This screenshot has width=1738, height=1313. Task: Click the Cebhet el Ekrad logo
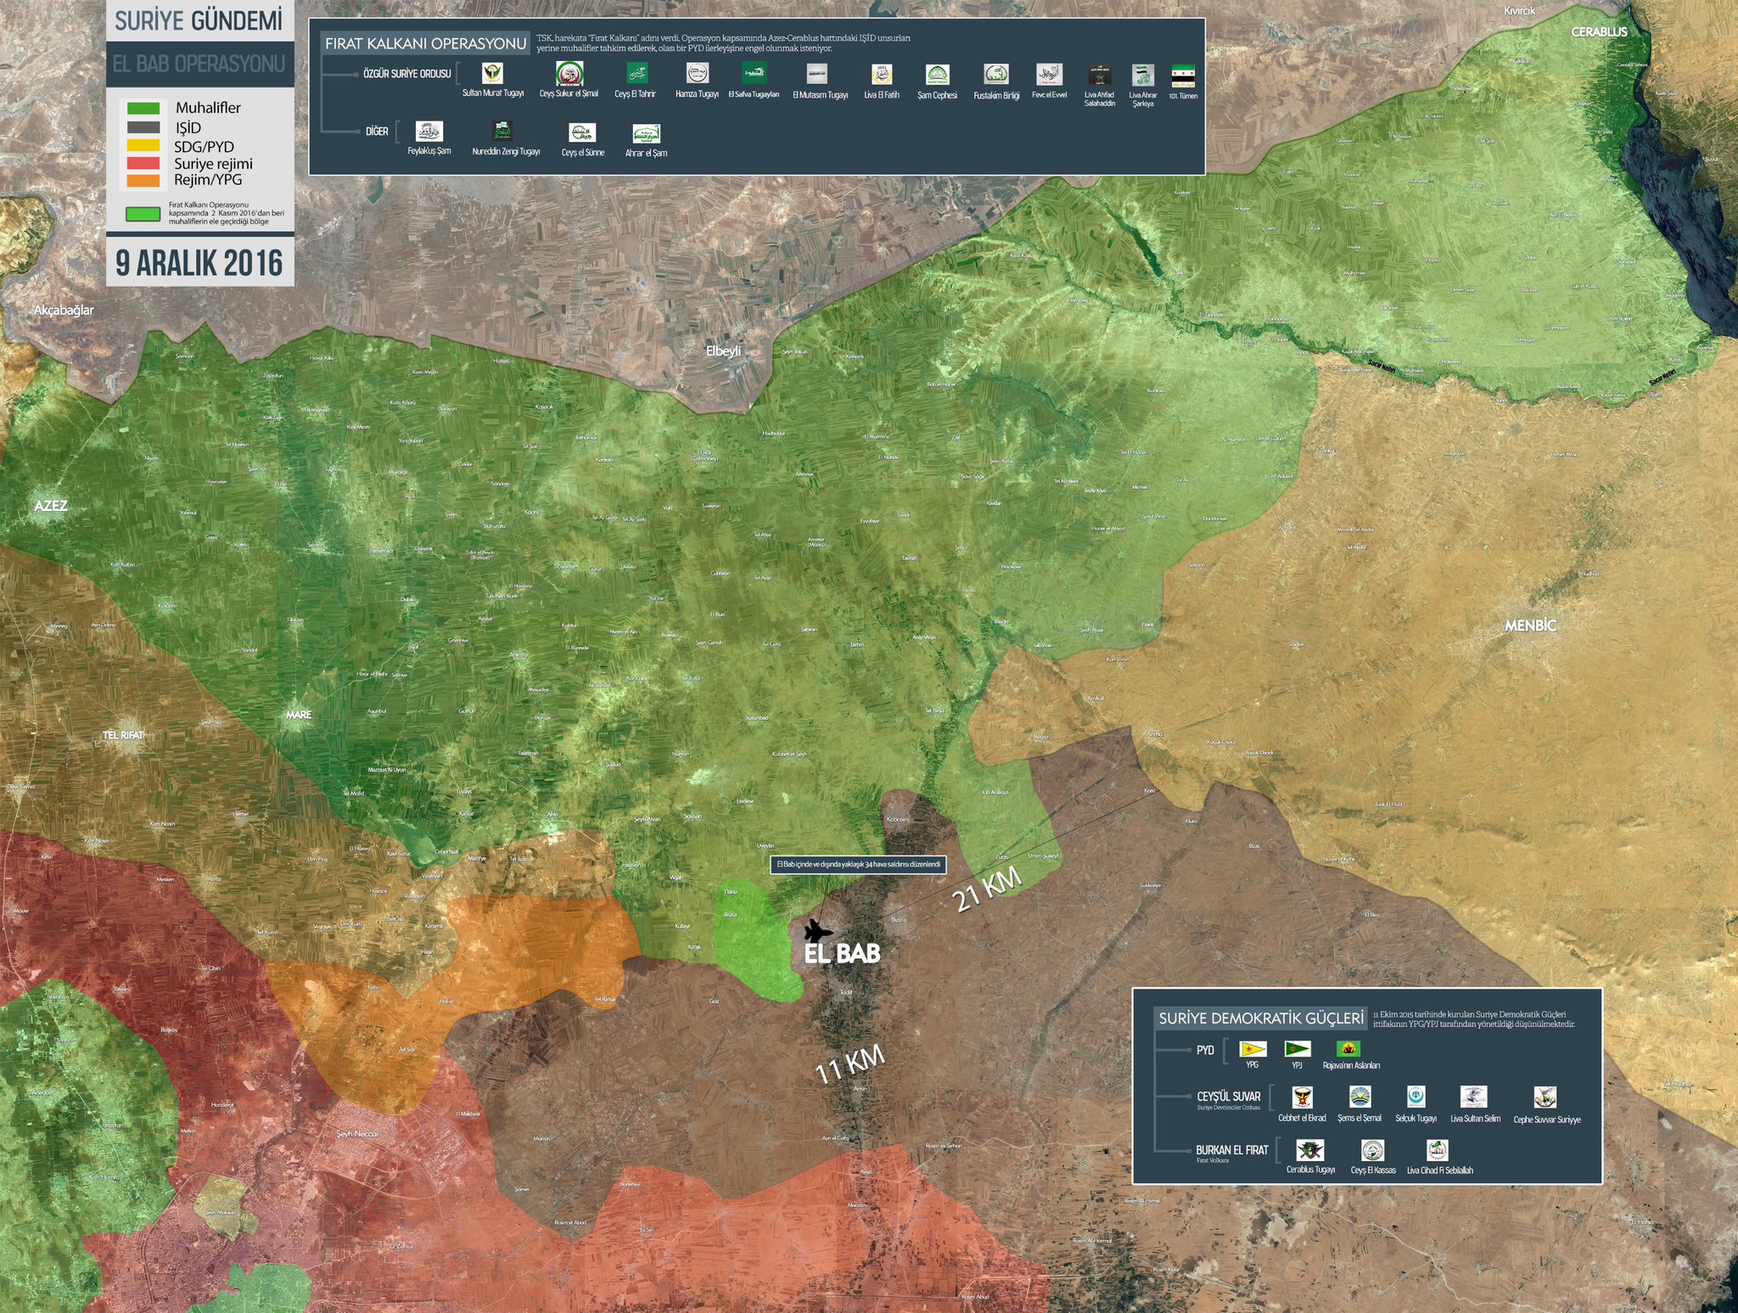coord(1302,1097)
